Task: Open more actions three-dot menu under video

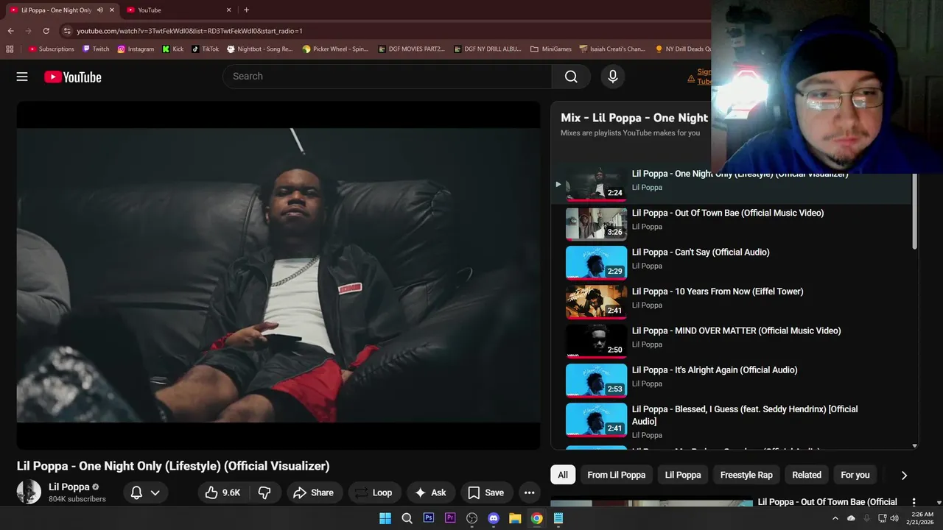Action: click(529, 492)
